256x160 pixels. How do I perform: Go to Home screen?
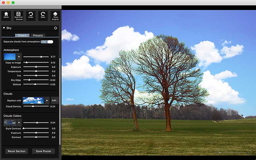click(6, 16)
